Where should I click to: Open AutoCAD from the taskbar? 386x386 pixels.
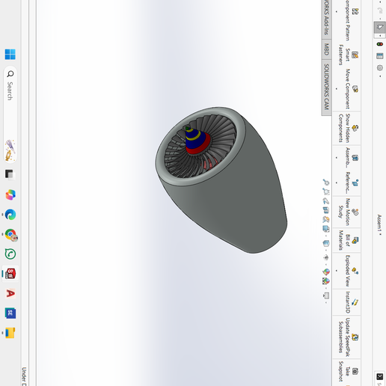click(10, 293)
